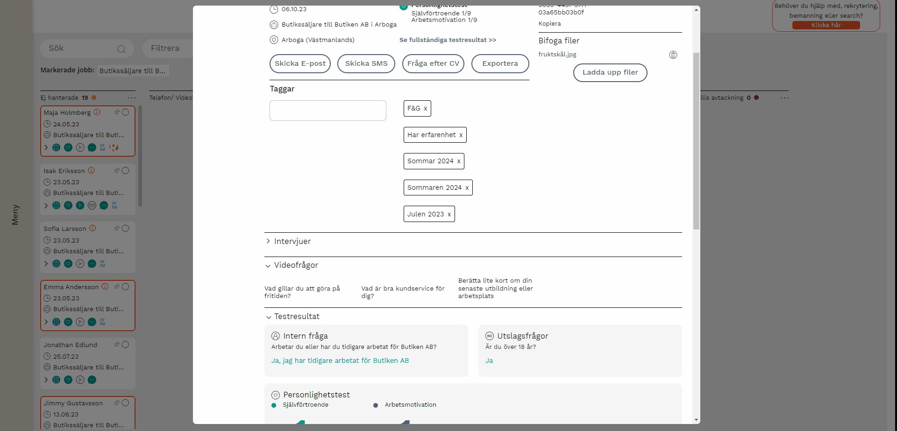
Task: Pin Maja Holmberg's candidate card
Action: 117,112
